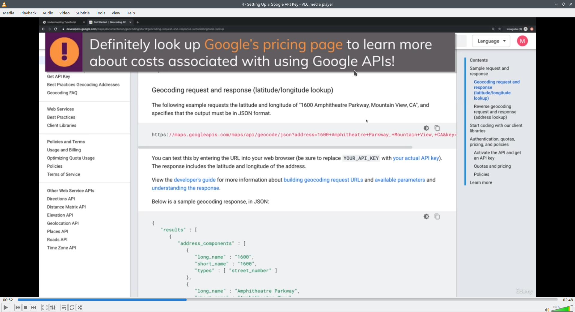This screenshot has height=312, width=575.
Task: Open the Media menu
Action: tap(9, 13)
